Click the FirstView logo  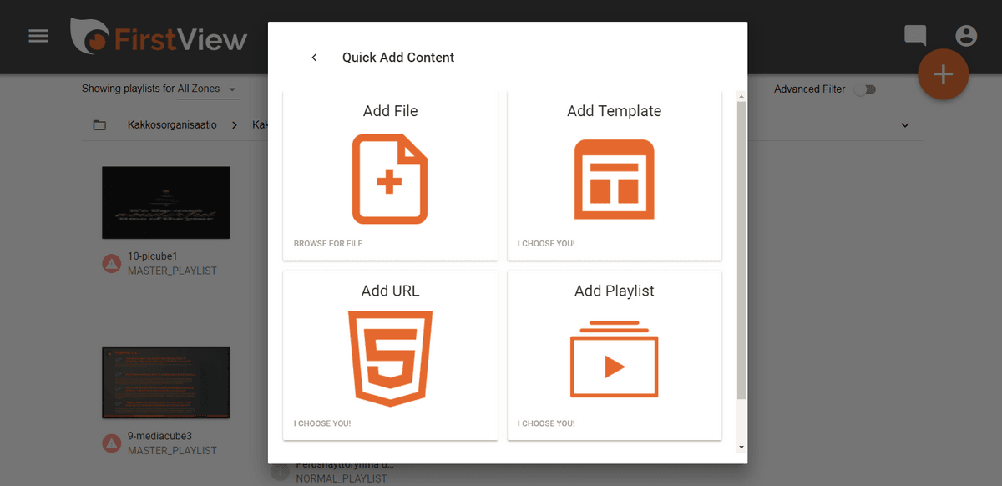click(159, 38)
